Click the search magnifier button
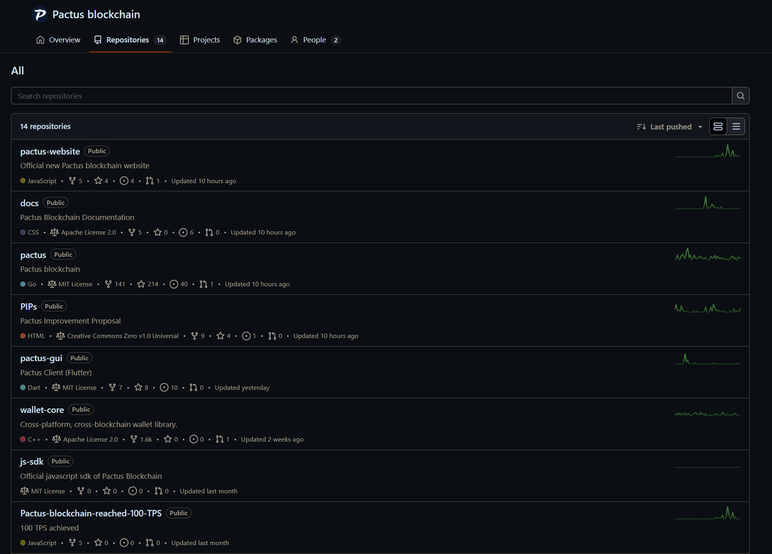The width and height of the screenshot is (772, 554). pos(740,96)
